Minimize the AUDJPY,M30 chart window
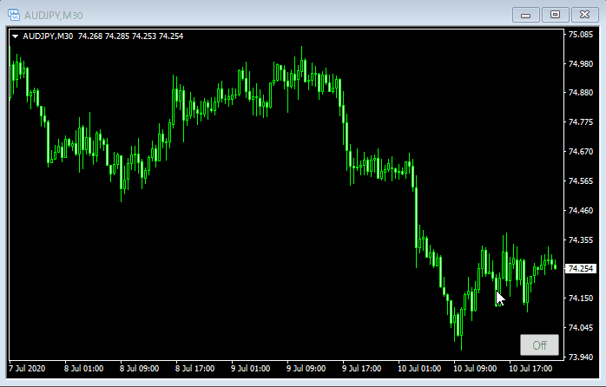The height and width of the screenshot is (387, 606). point(525,15)
